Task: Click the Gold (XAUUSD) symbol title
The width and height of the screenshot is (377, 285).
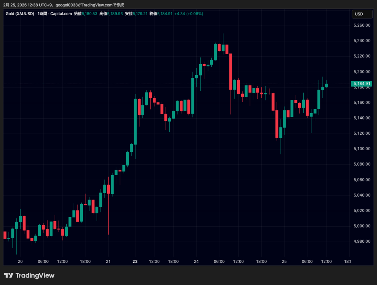Action: 20,14
